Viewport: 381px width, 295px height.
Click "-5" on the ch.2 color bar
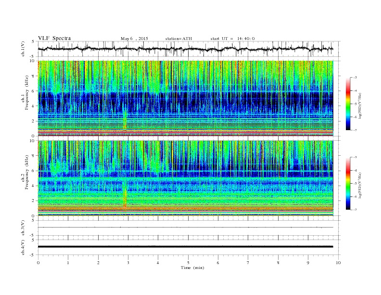355,184
